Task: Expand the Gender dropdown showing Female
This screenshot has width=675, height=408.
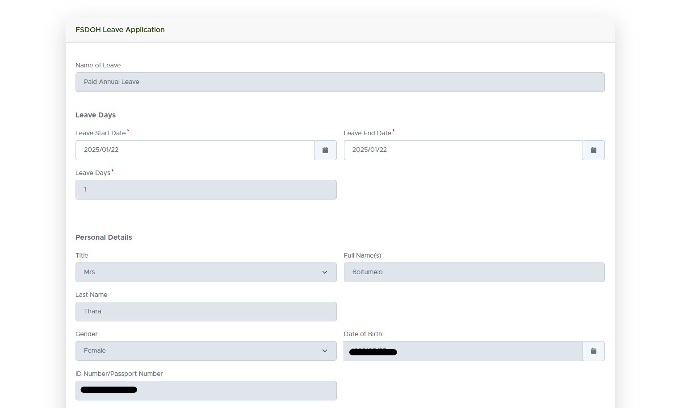Action: (206, 351)
